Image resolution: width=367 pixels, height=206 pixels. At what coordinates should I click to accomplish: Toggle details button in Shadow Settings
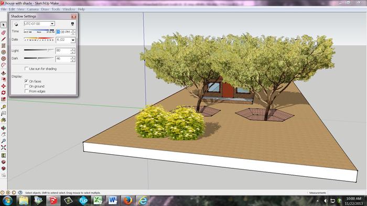click(72, 24)
